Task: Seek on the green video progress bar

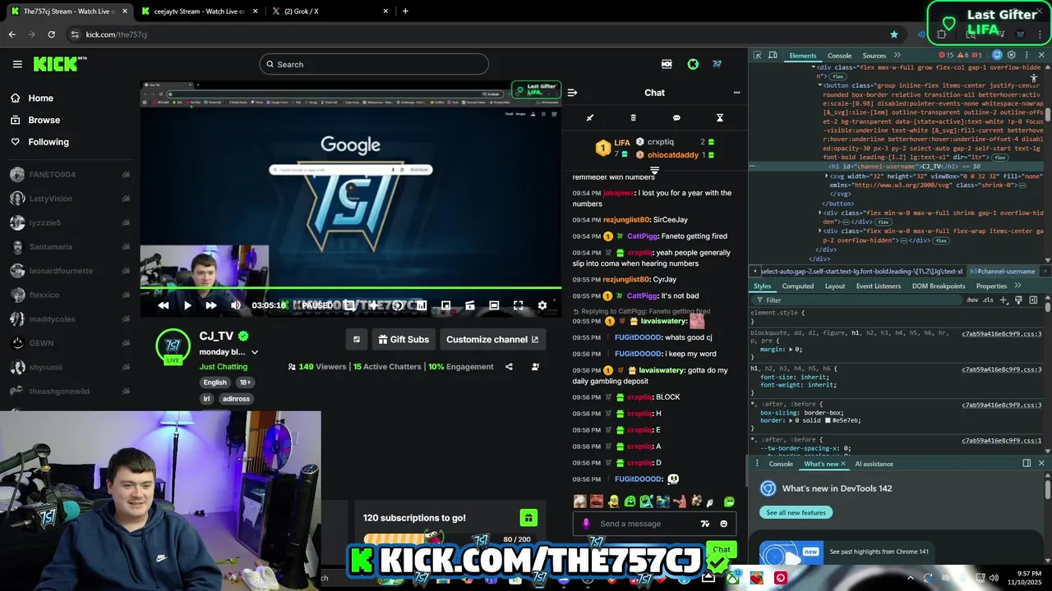Action: coord(351,288)
